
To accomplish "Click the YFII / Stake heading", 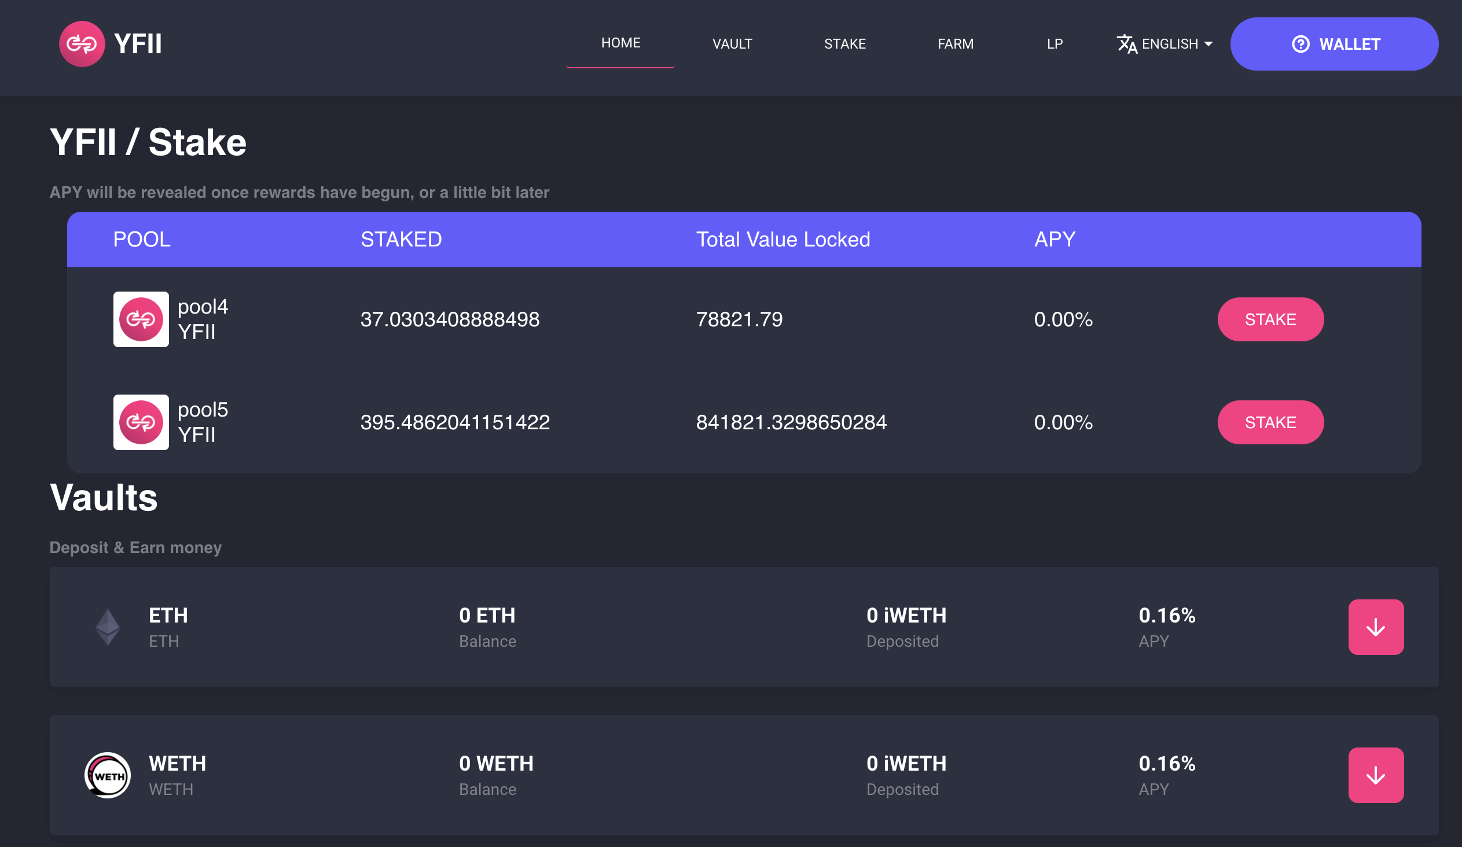I will pos(149,143).
